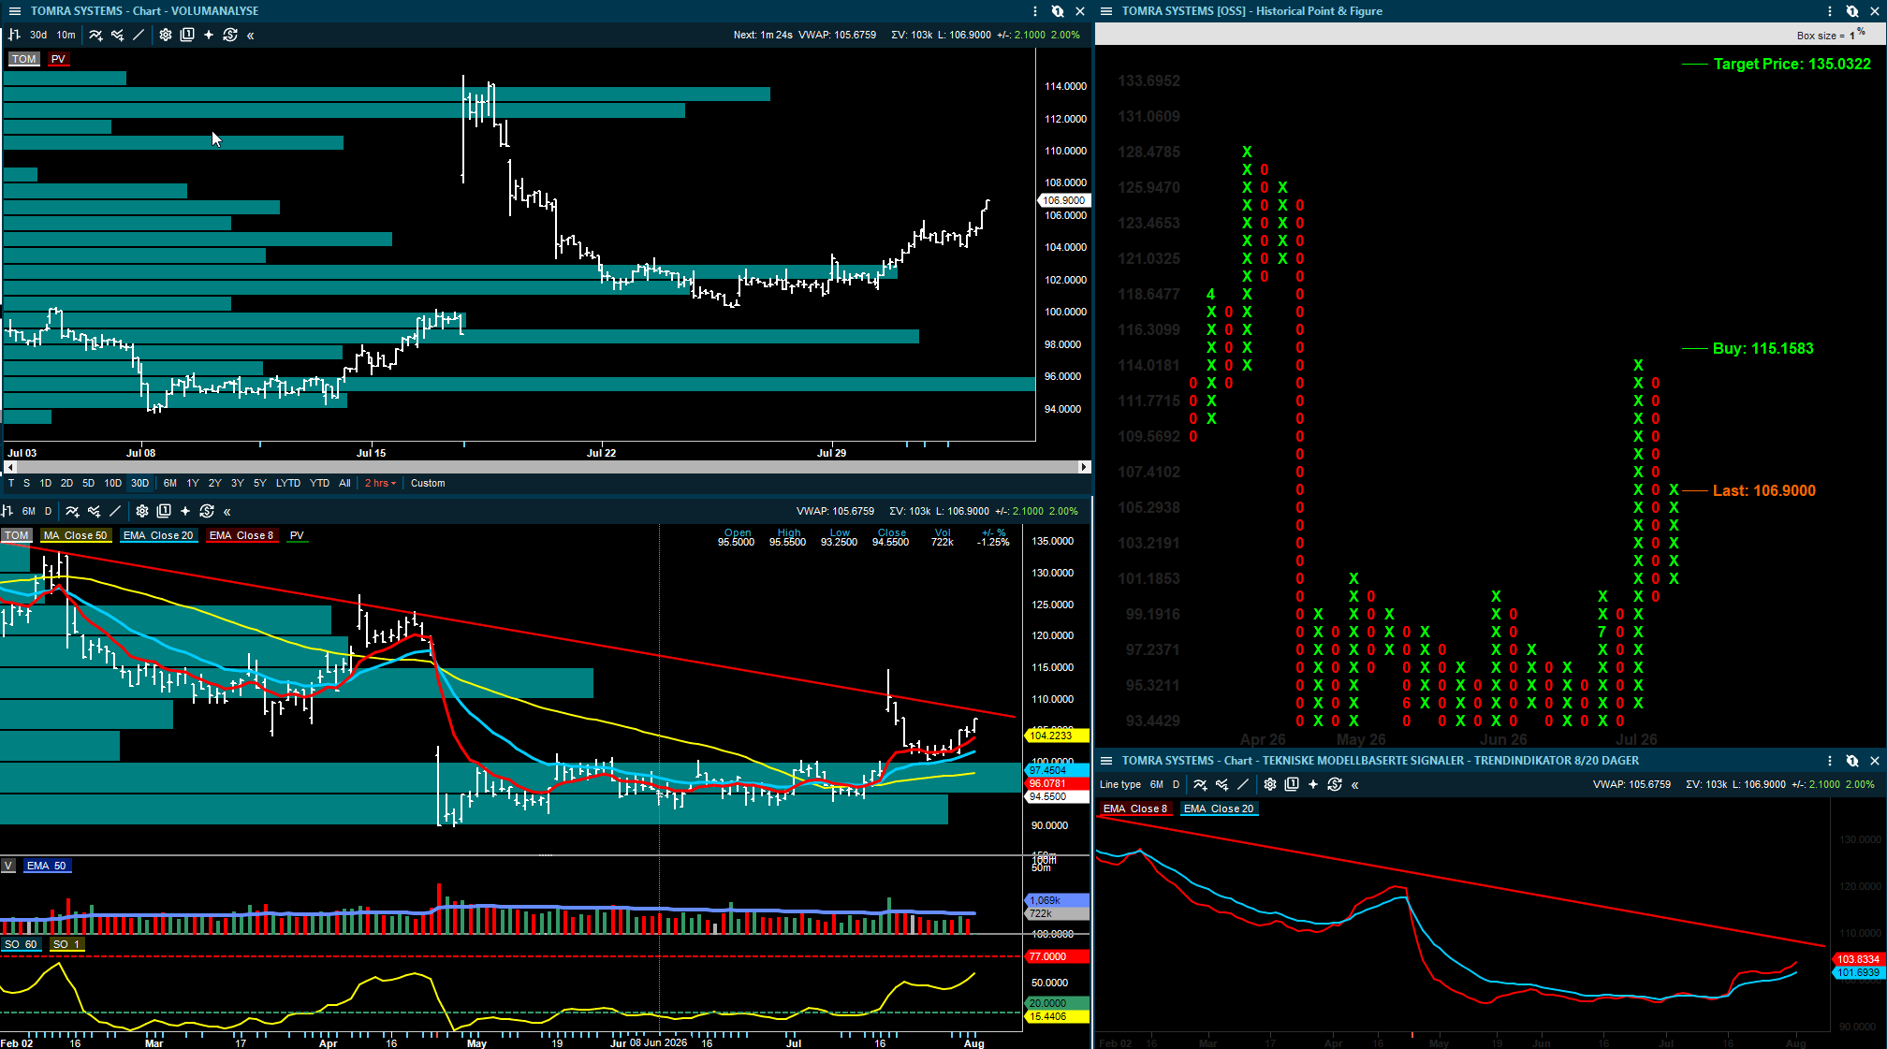Click the sync icon in Volumanalyse toolbar

[230, 35]
